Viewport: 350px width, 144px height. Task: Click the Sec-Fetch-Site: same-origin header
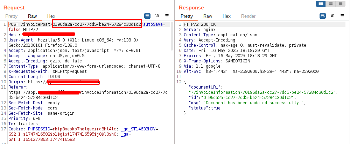pyautogui.click(x=42, y=113)
